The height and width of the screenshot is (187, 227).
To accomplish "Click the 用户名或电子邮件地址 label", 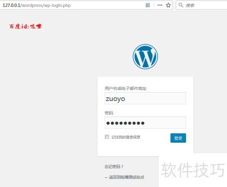I will [x=125, y=88].
